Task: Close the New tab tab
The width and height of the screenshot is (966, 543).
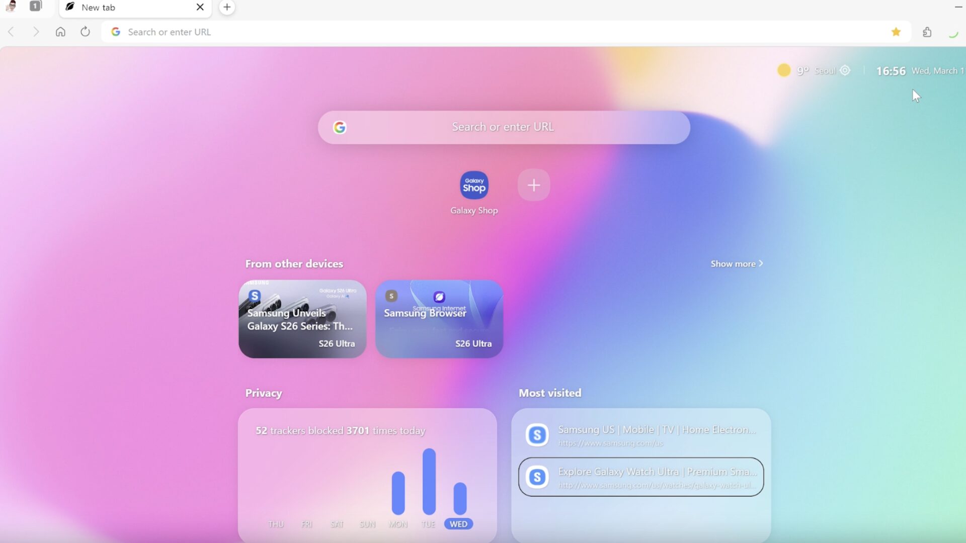Action: click(200, 7)
